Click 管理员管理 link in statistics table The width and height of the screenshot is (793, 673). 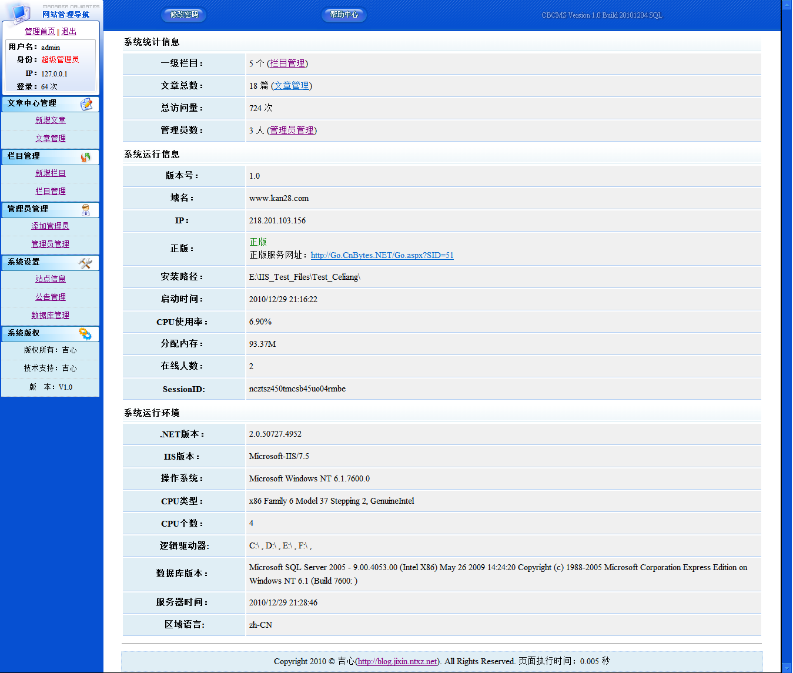292,130
